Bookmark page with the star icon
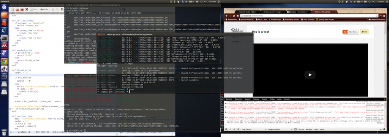 point(377,16)
